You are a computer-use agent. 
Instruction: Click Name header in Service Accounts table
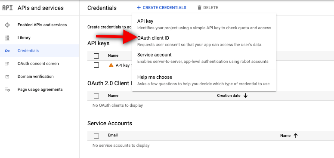[285, 136]
